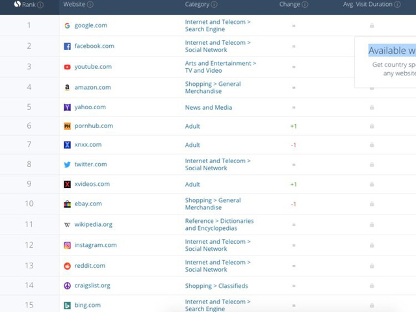This screenshot has width=416, height=312.
Task: Click lock icon in reddit.com row
Action: point(372,266)
